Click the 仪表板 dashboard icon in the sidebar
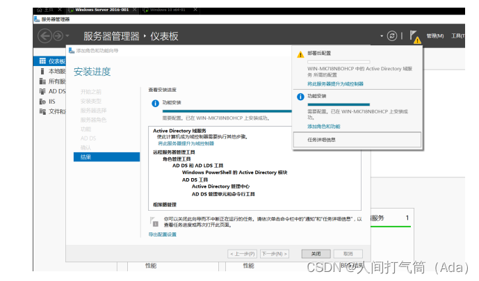 point(42,61)
